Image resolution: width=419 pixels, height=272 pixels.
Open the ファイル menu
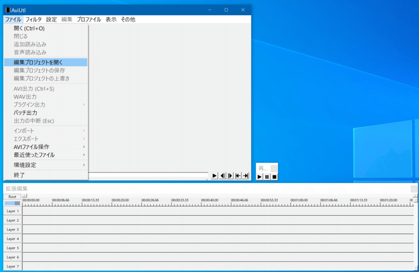[13, 19]
